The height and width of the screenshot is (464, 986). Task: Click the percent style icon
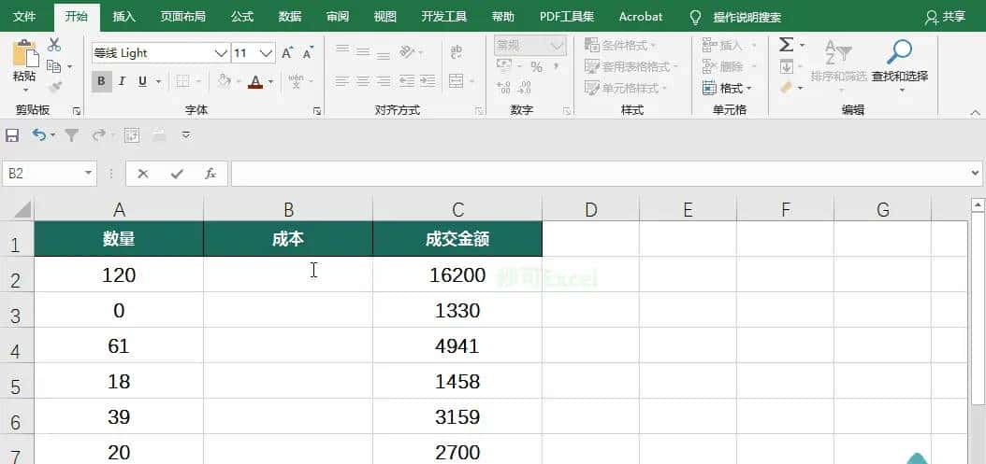[536, 66]
